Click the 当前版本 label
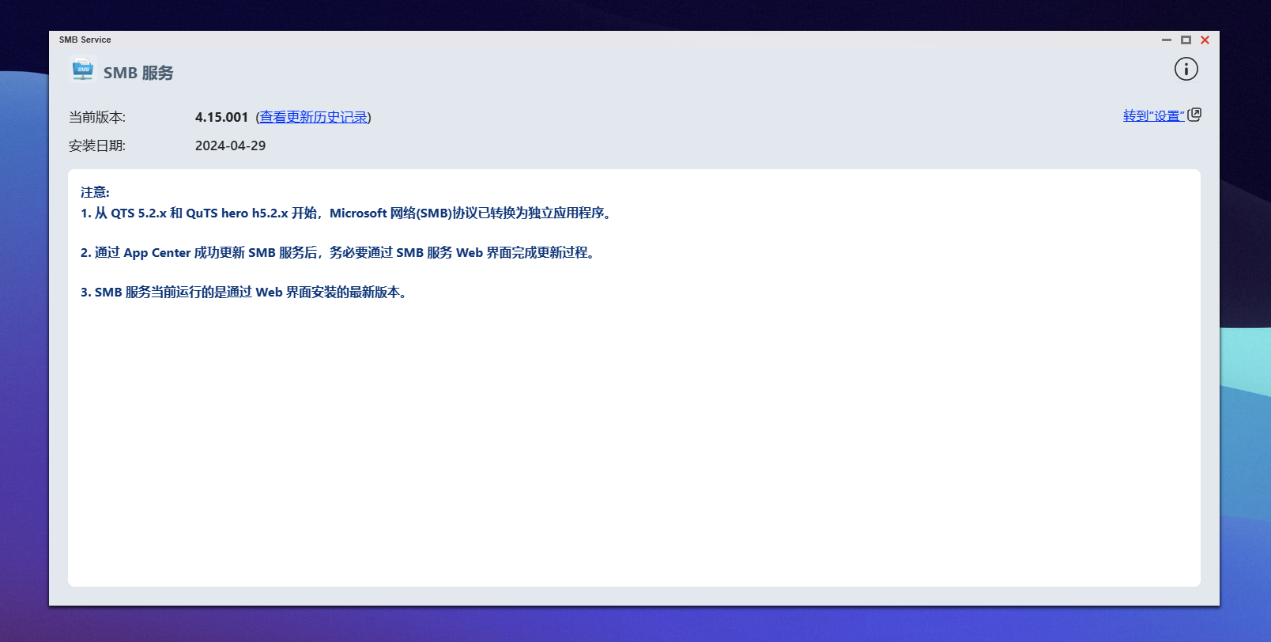Screen dimensions: 1271x642 click(97, 117)
